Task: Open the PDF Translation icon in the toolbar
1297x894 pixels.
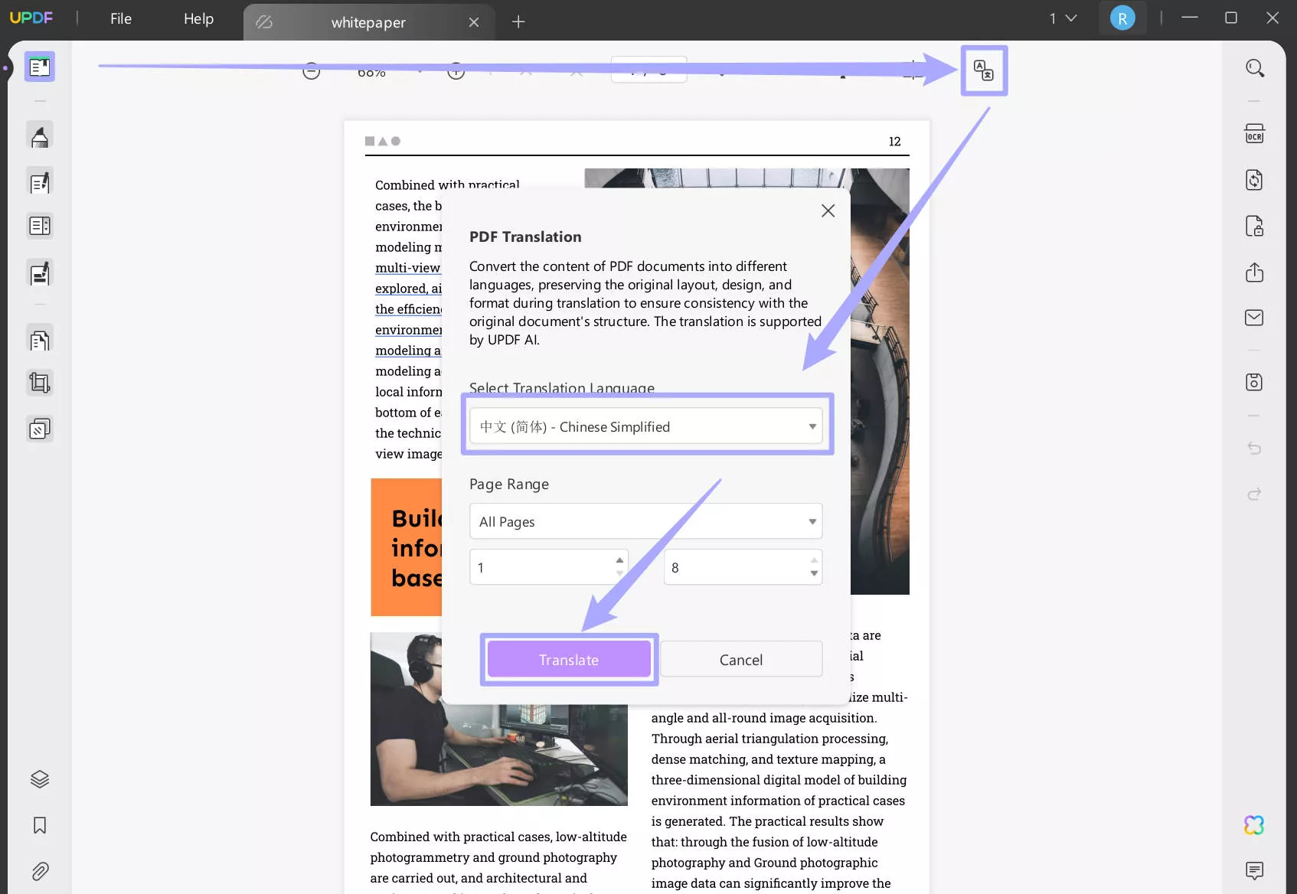Action: (984, 70)
